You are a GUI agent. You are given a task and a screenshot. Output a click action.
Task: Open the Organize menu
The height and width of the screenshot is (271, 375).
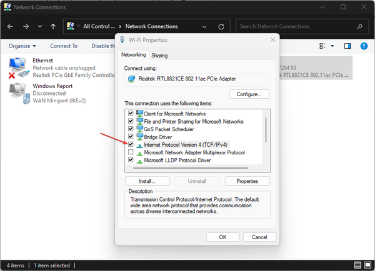(22, 46)
